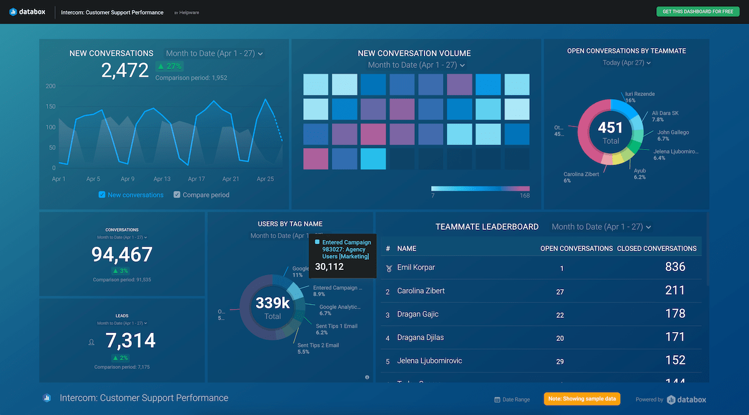Click the 451 Total donut center
This screenshot has height=415, width=749.
(610, 132)
